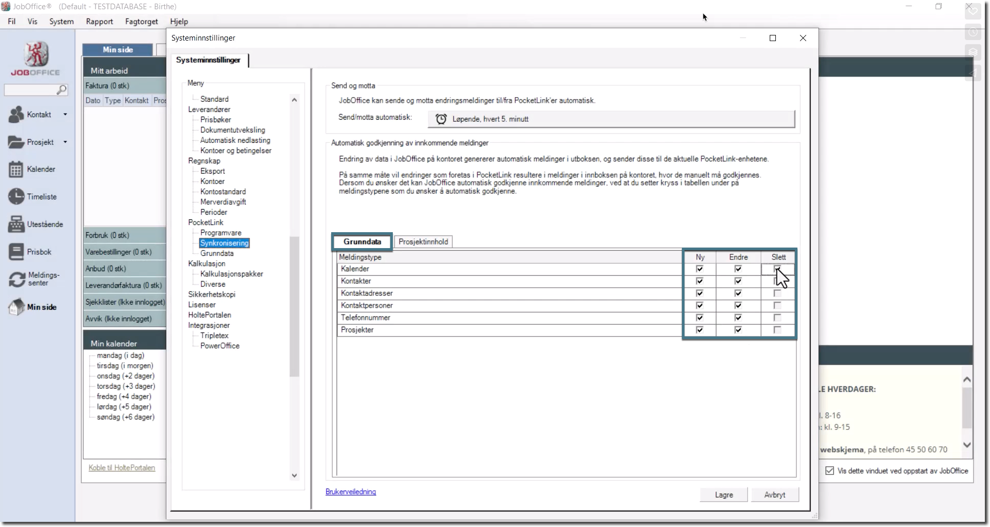This screenshot has height=527, width=990.
Task: Open Meldingssenter via its sync arrows icon
Action: pyautogui.click(x=16, y=279)
